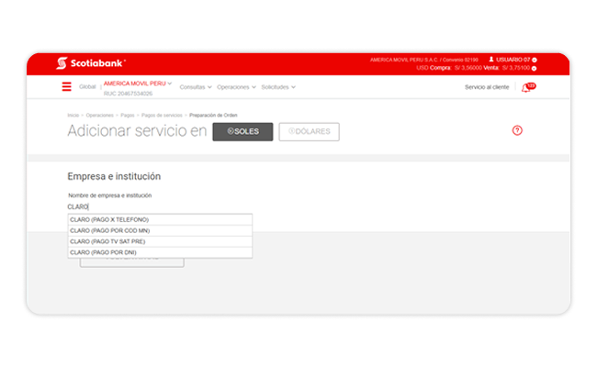597x367 pixels.
Task: Click the RUC 20467534026 text
Action: [128, 94]
